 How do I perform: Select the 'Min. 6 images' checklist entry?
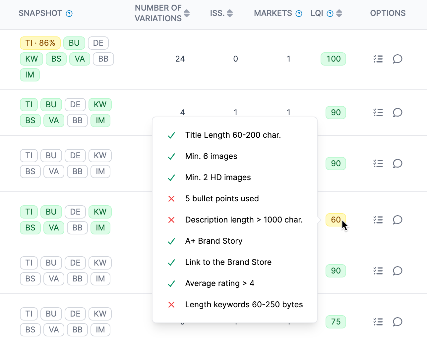point(211,156)
